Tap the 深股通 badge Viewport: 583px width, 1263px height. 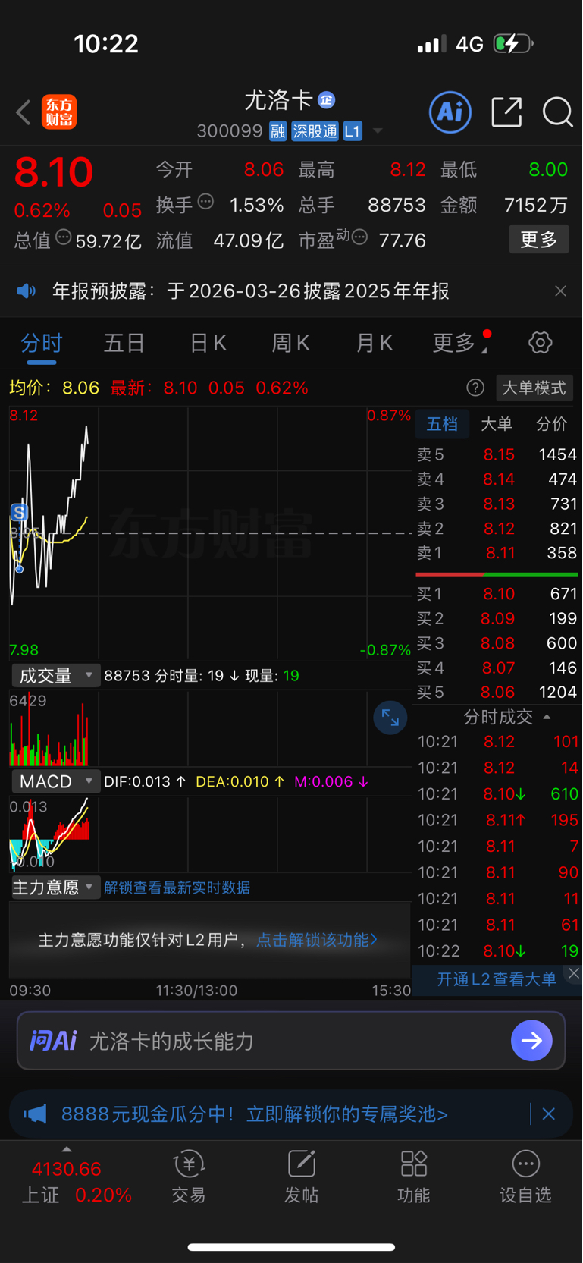tap(315, 131)
